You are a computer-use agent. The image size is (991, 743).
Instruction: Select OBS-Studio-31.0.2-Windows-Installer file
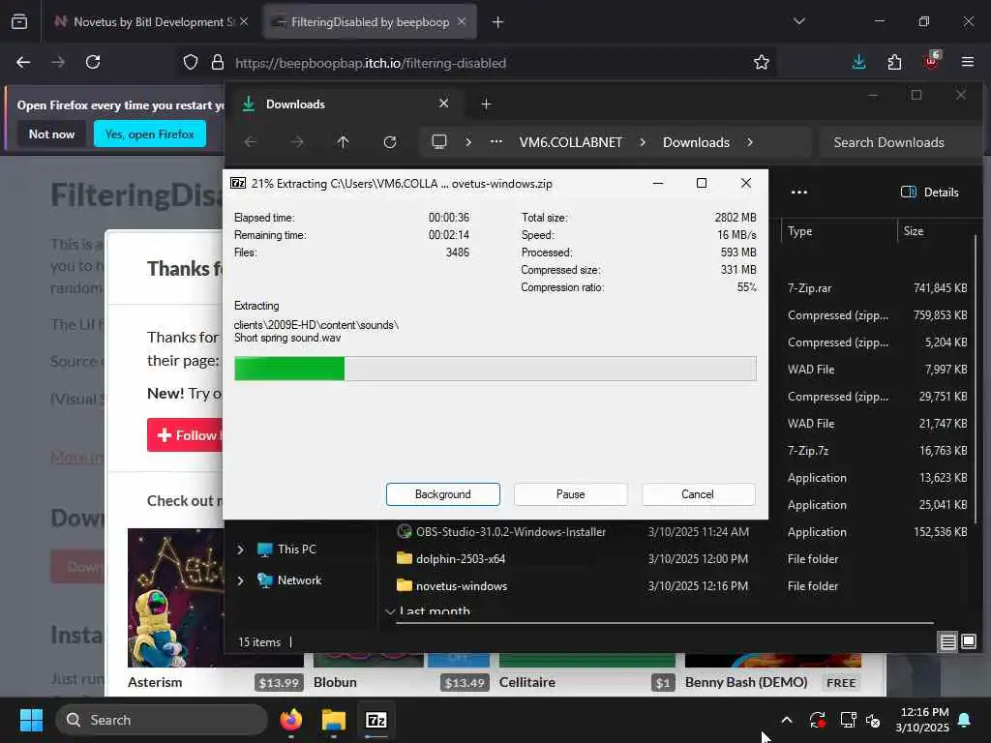511,532
